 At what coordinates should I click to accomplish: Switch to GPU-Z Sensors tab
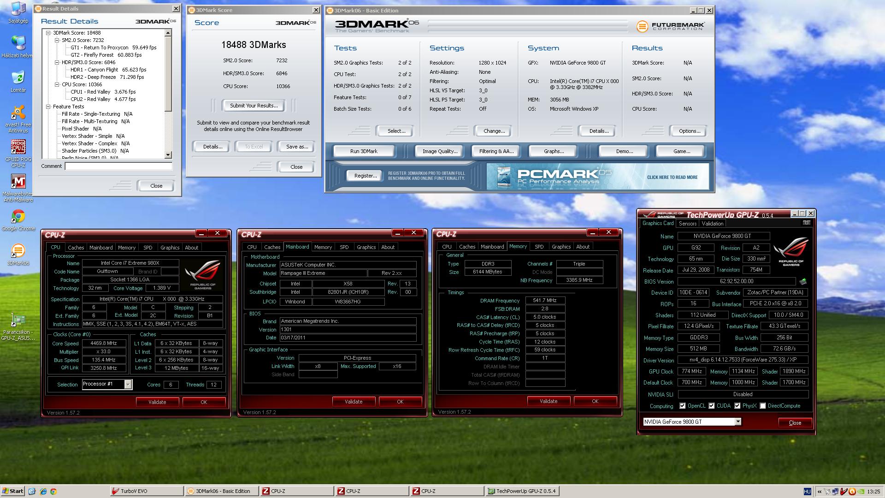point(687,224)
